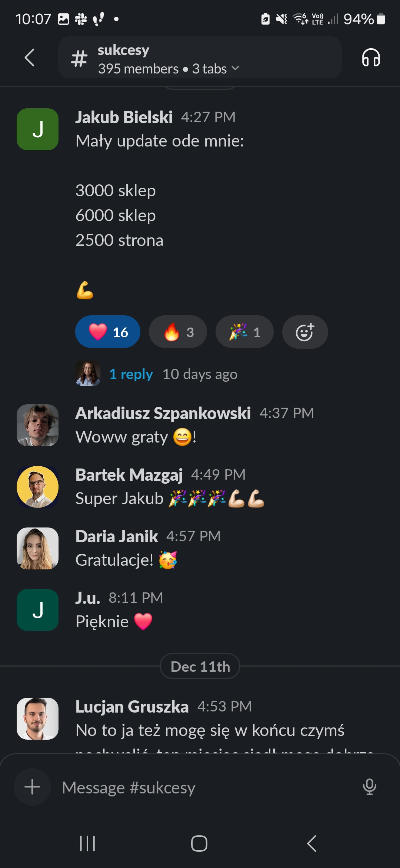This screenshot has width=400, height=868.
Task: Tap the Android back navigation arrow
Action: tap(312, 843)
